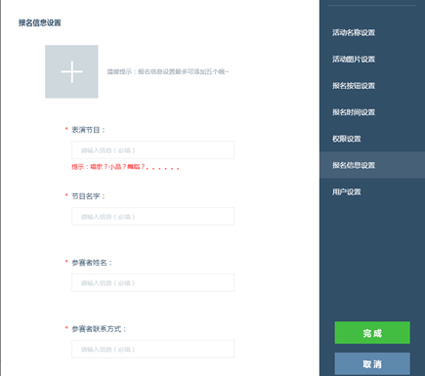Click the 报名信息设置 page heading

40,22
